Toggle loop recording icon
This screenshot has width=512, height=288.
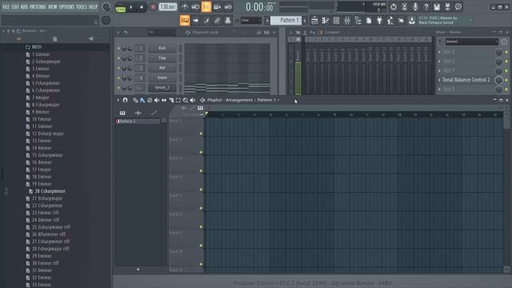pos(228,6)
